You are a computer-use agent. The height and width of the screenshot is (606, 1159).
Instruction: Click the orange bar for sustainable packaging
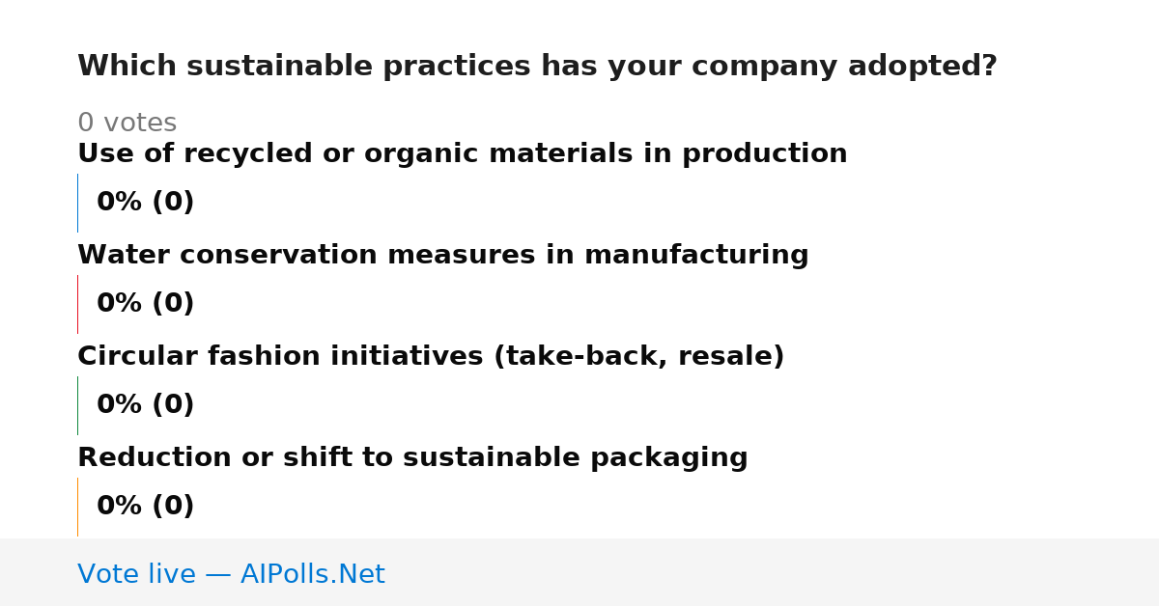tap(77, 507)
